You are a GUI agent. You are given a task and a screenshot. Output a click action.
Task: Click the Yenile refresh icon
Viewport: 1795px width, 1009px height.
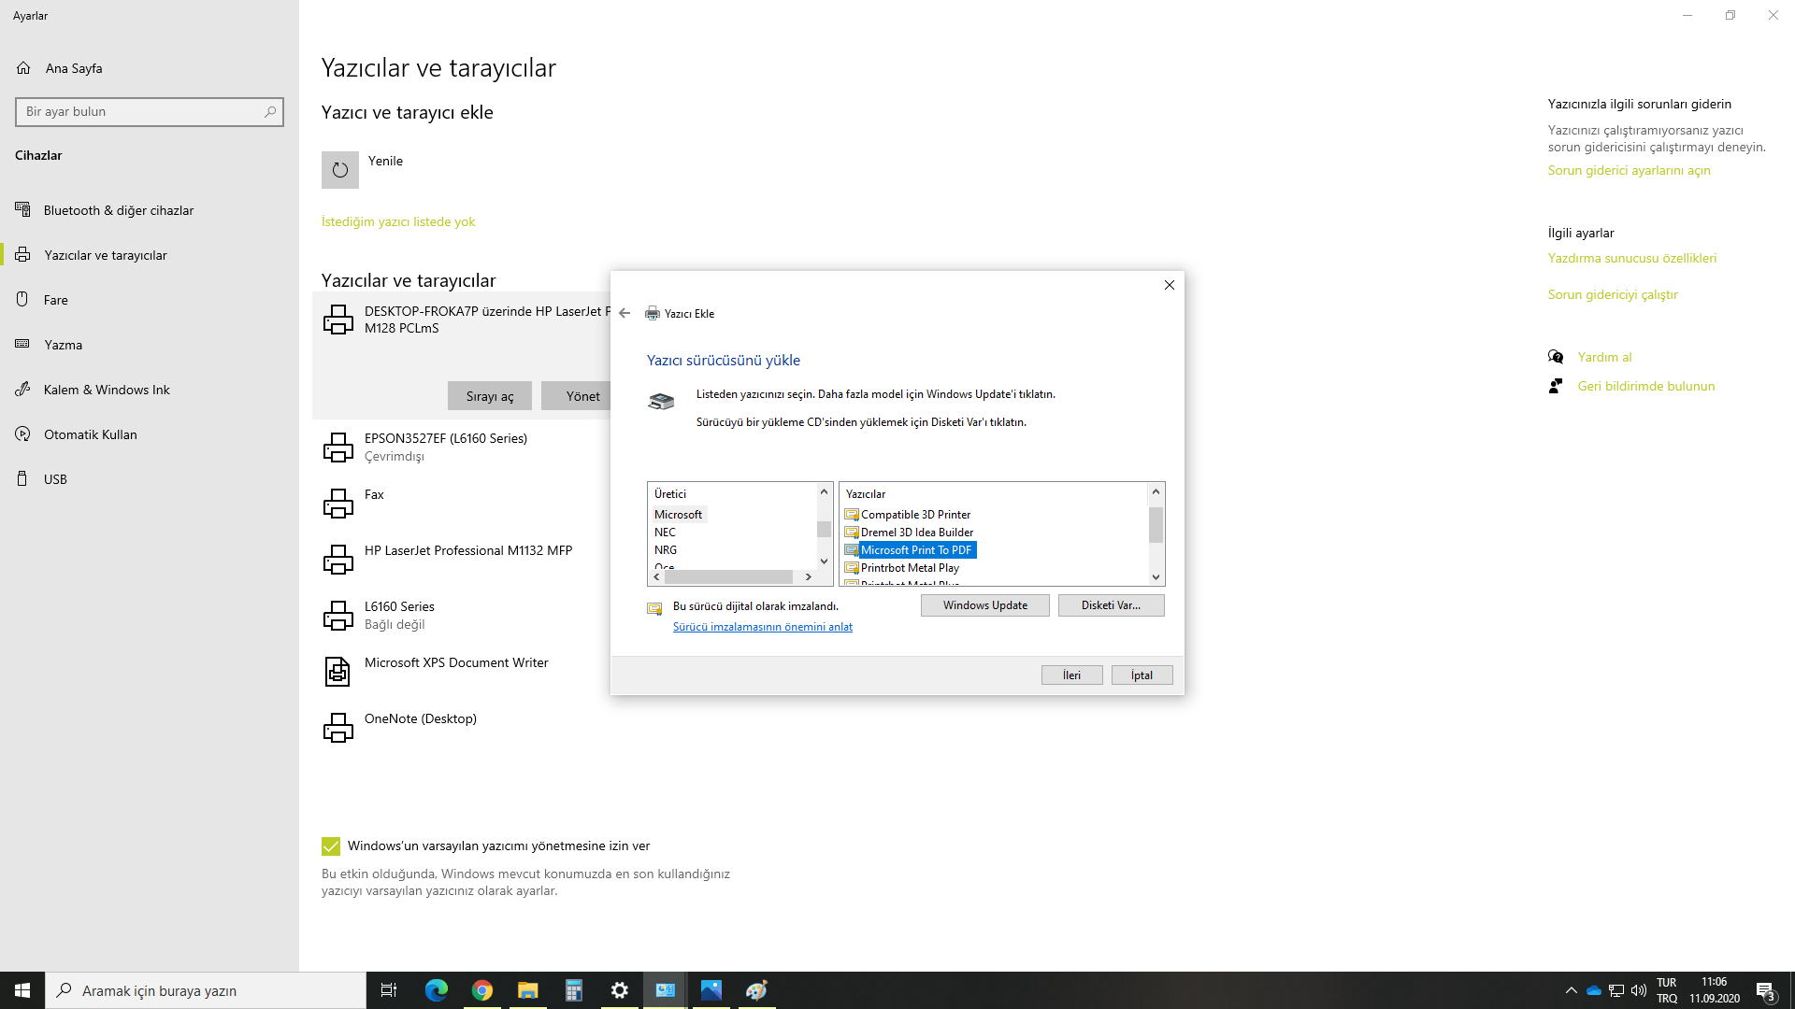click(x=340, y=170)
